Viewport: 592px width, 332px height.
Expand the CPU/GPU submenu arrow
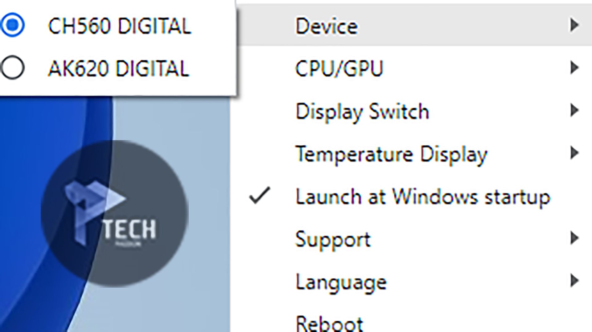574,68
